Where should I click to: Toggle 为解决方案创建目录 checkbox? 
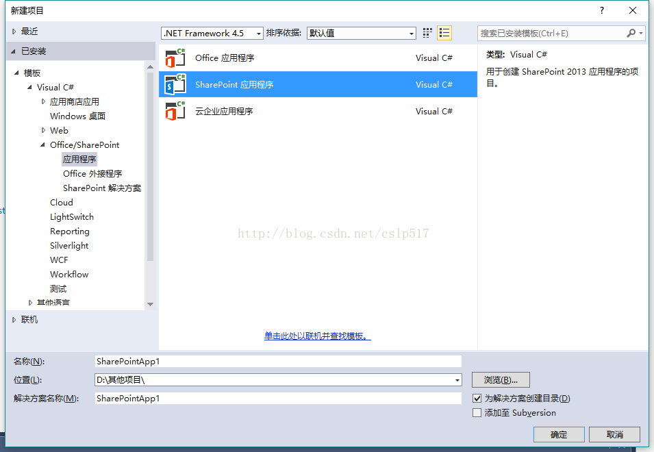[x=477, y=398]
